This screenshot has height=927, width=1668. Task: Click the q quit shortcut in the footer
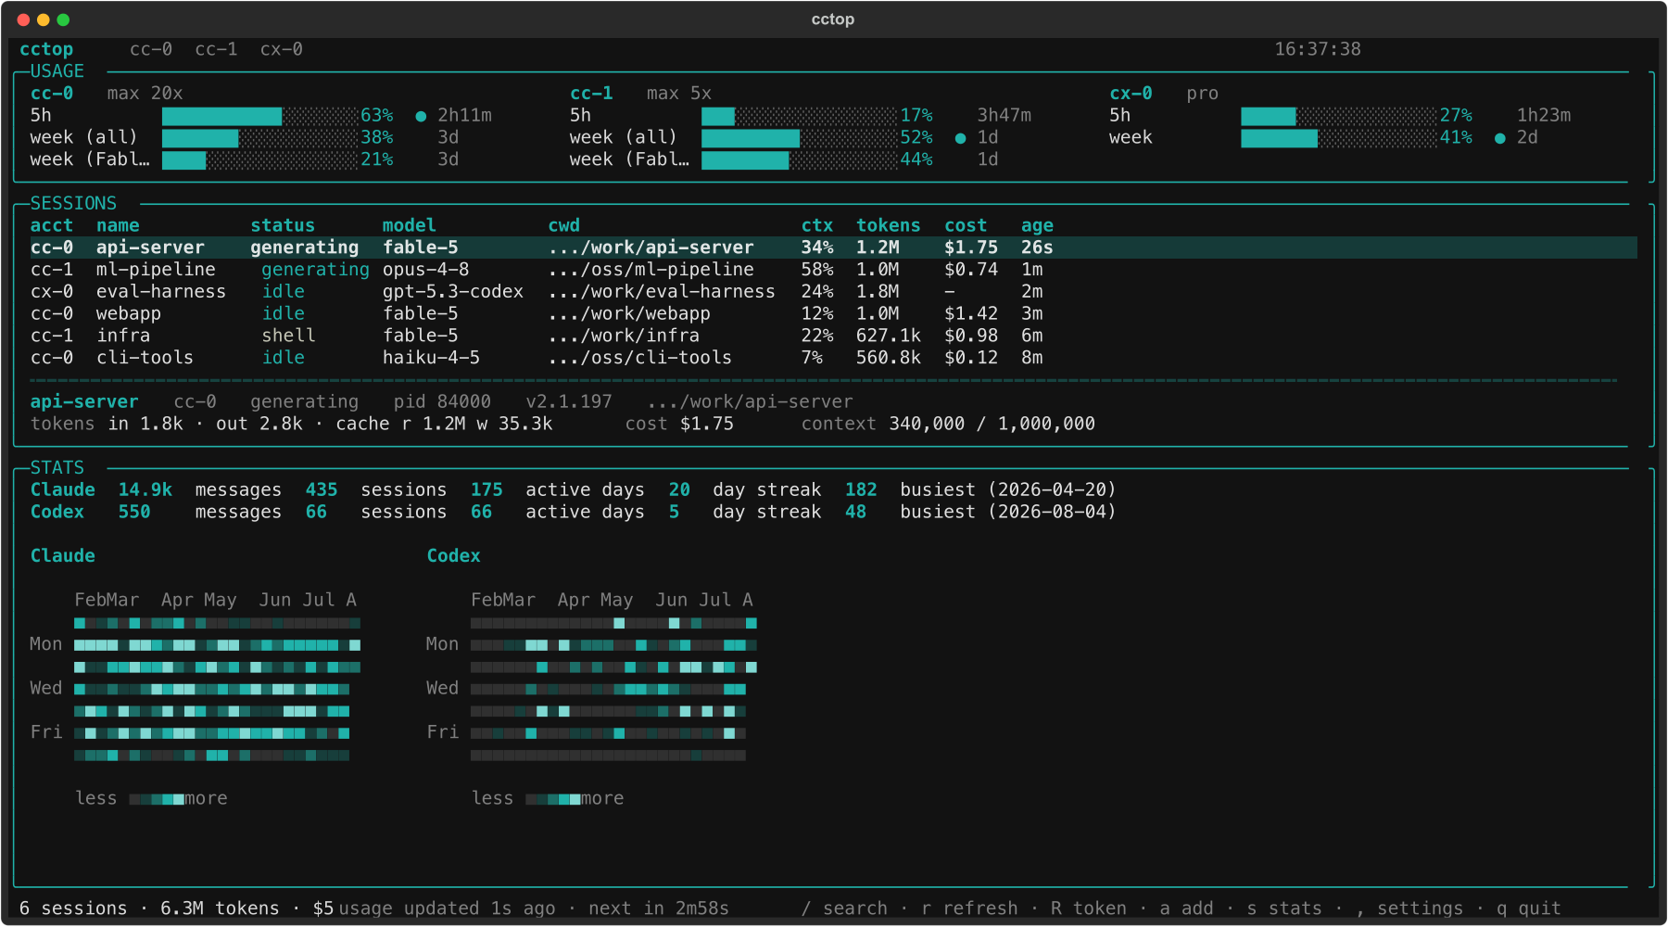click(x=1529, y=908)
